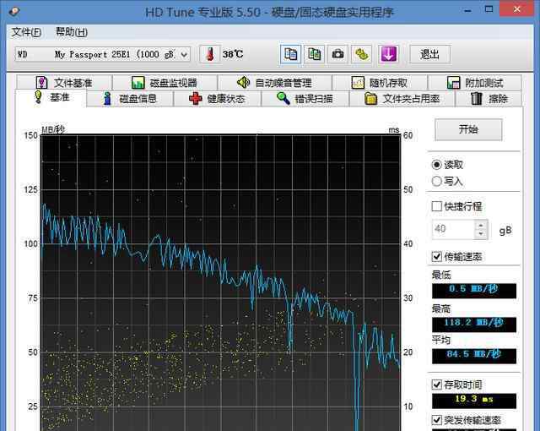Click inside the benchmark graph

coord(221,283)
